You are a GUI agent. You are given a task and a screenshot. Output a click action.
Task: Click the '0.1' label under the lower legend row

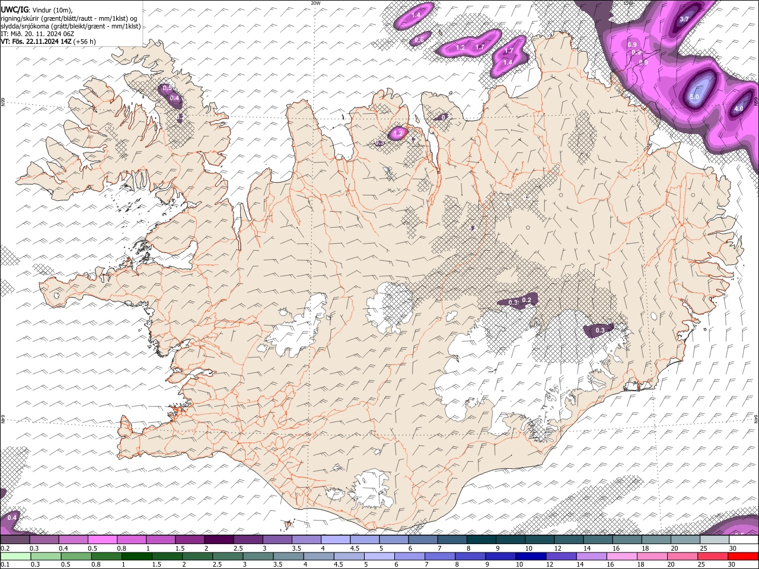[x=5, y=564]
